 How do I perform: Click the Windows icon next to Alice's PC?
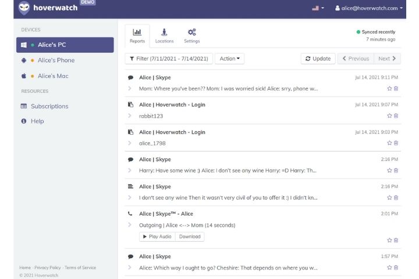tap(24, 45)
